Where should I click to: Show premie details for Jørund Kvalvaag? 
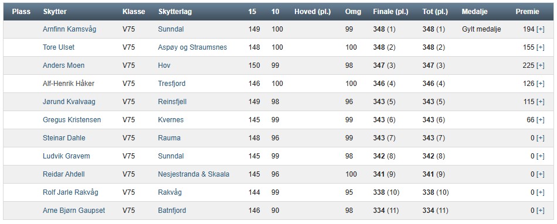click(x=540, y=102)
